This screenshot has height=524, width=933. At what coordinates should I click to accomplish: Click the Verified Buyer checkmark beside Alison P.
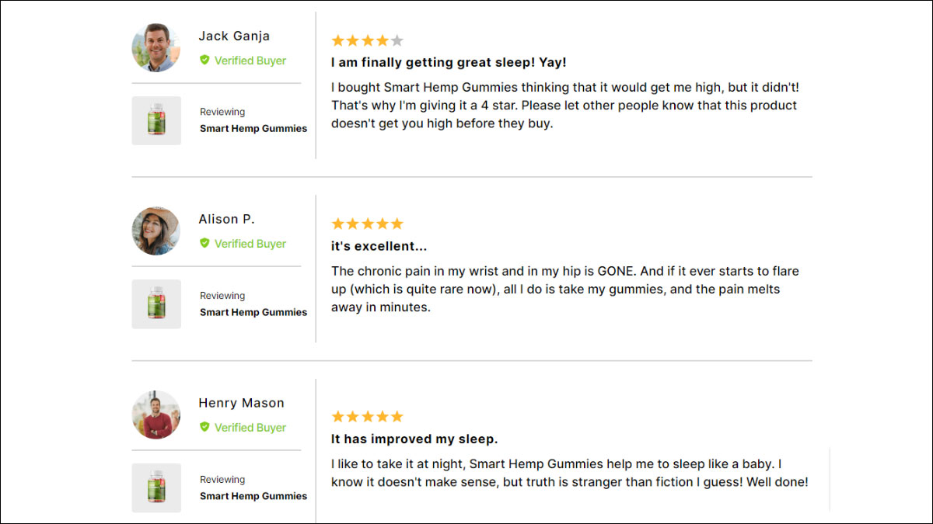click(x=204, y=244)
